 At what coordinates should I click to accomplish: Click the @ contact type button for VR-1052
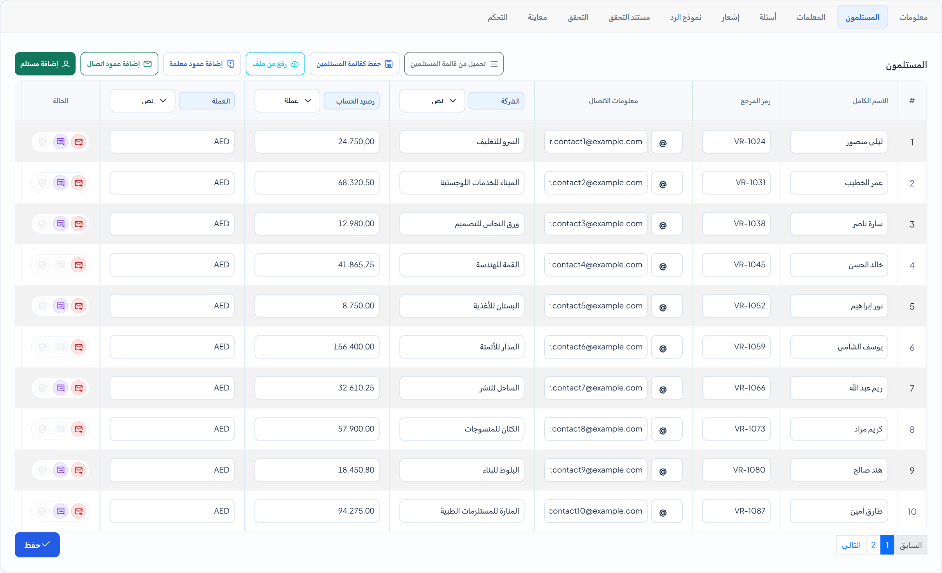(667, 306)
